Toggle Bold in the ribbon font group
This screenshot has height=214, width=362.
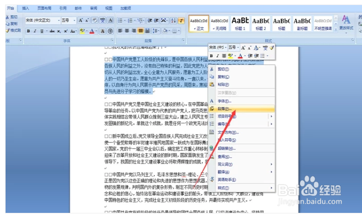(x=28, y=31)
